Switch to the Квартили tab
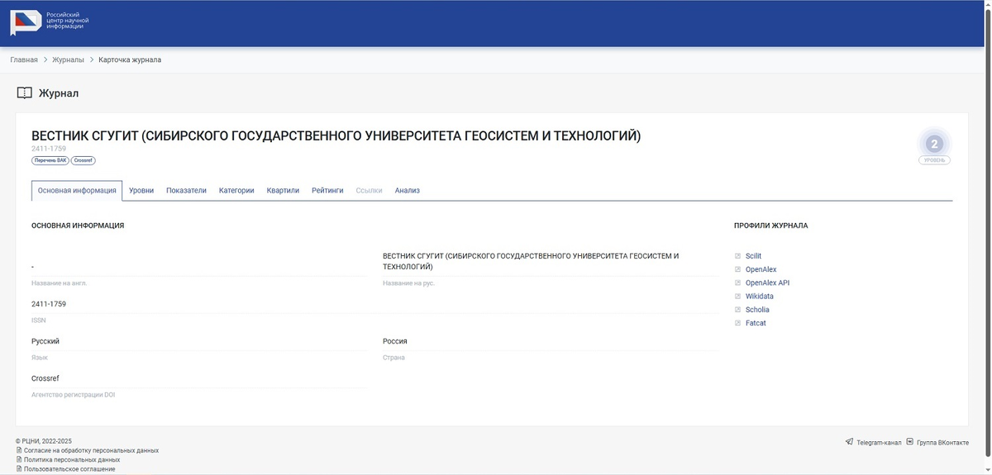Screen dimensions: 992x475 click(283, 190)
